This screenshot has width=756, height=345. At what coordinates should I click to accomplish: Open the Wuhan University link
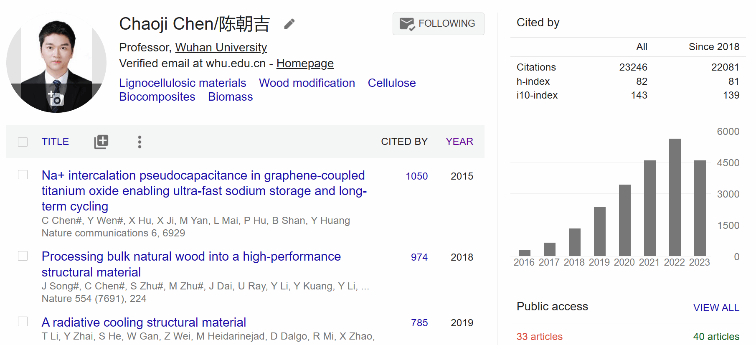click(221, 48)
